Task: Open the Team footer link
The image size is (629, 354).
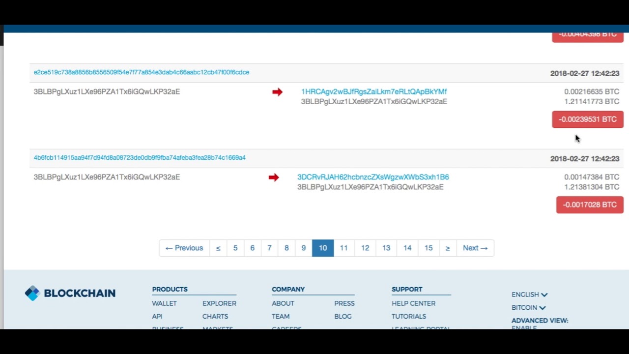Action: click(281, 317)
